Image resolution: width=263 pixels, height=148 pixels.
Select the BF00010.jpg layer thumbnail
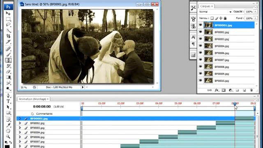click(x=208, y=81)
